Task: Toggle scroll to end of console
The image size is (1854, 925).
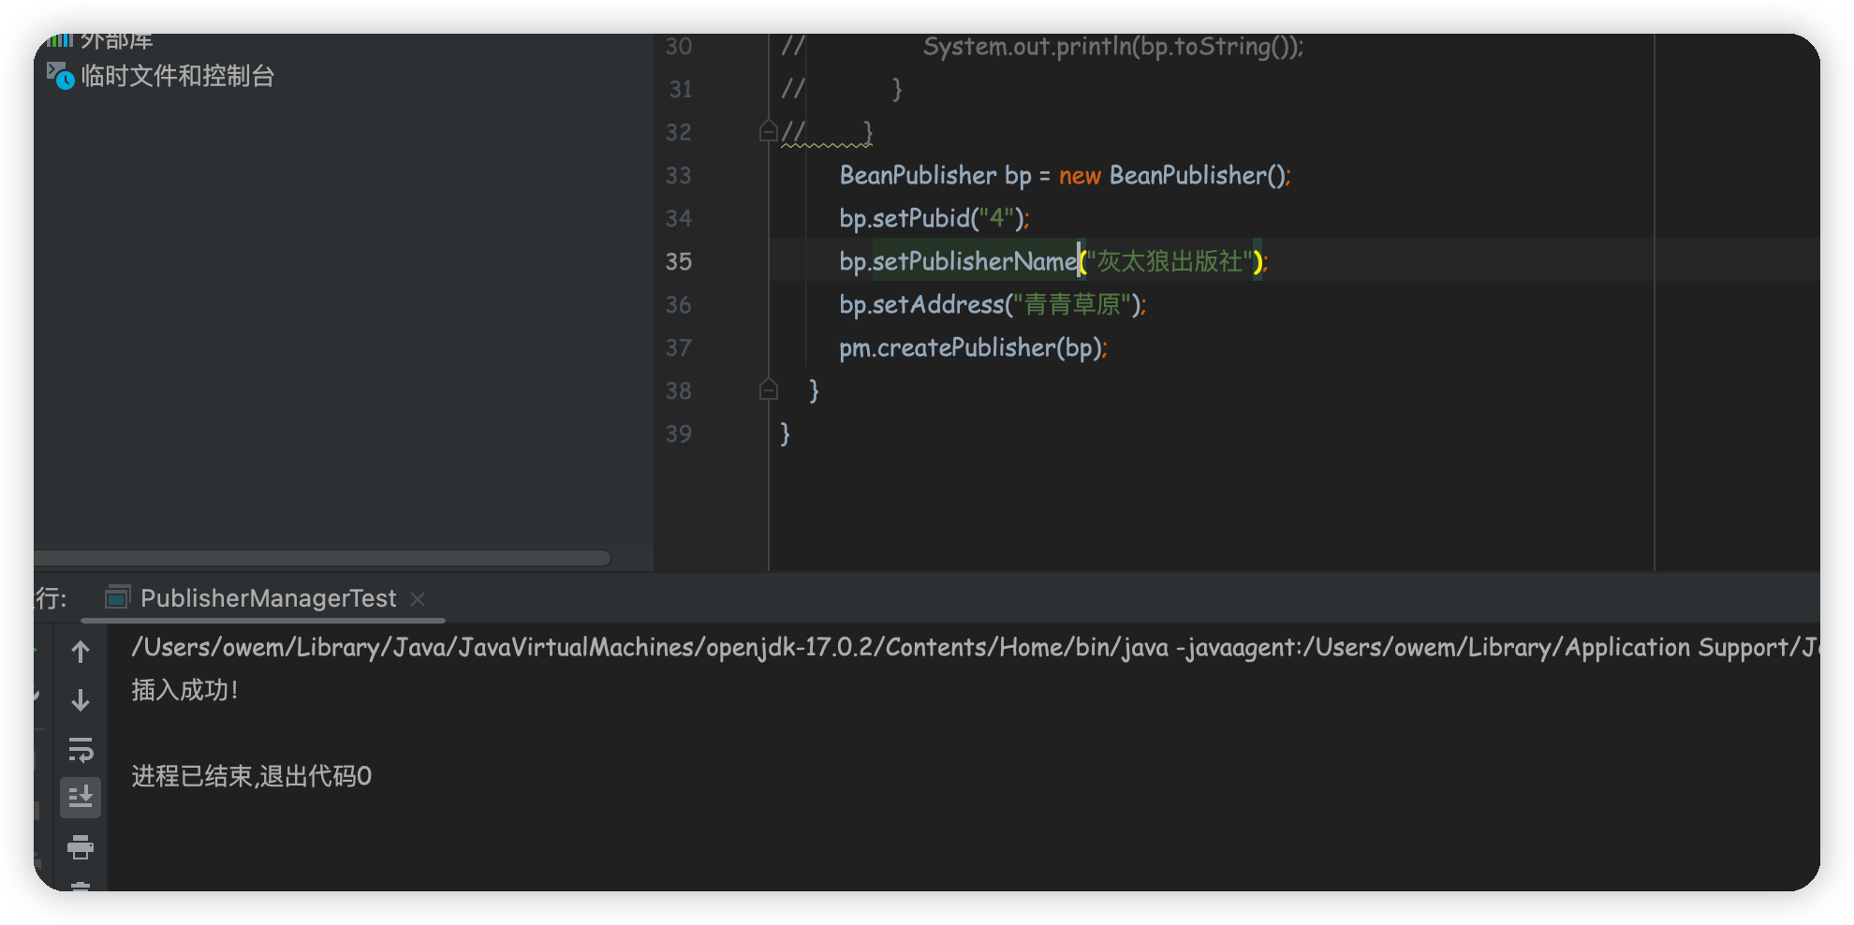Action: click(x=81, y=798)
